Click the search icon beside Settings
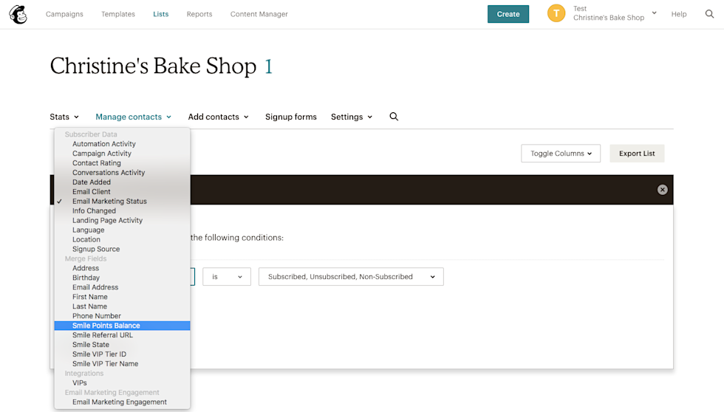Screen dimensions: 724x412 394,117
